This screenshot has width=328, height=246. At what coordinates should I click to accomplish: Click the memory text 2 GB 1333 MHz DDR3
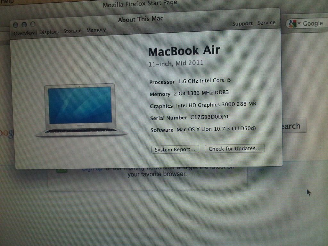[x=201, y=93]
